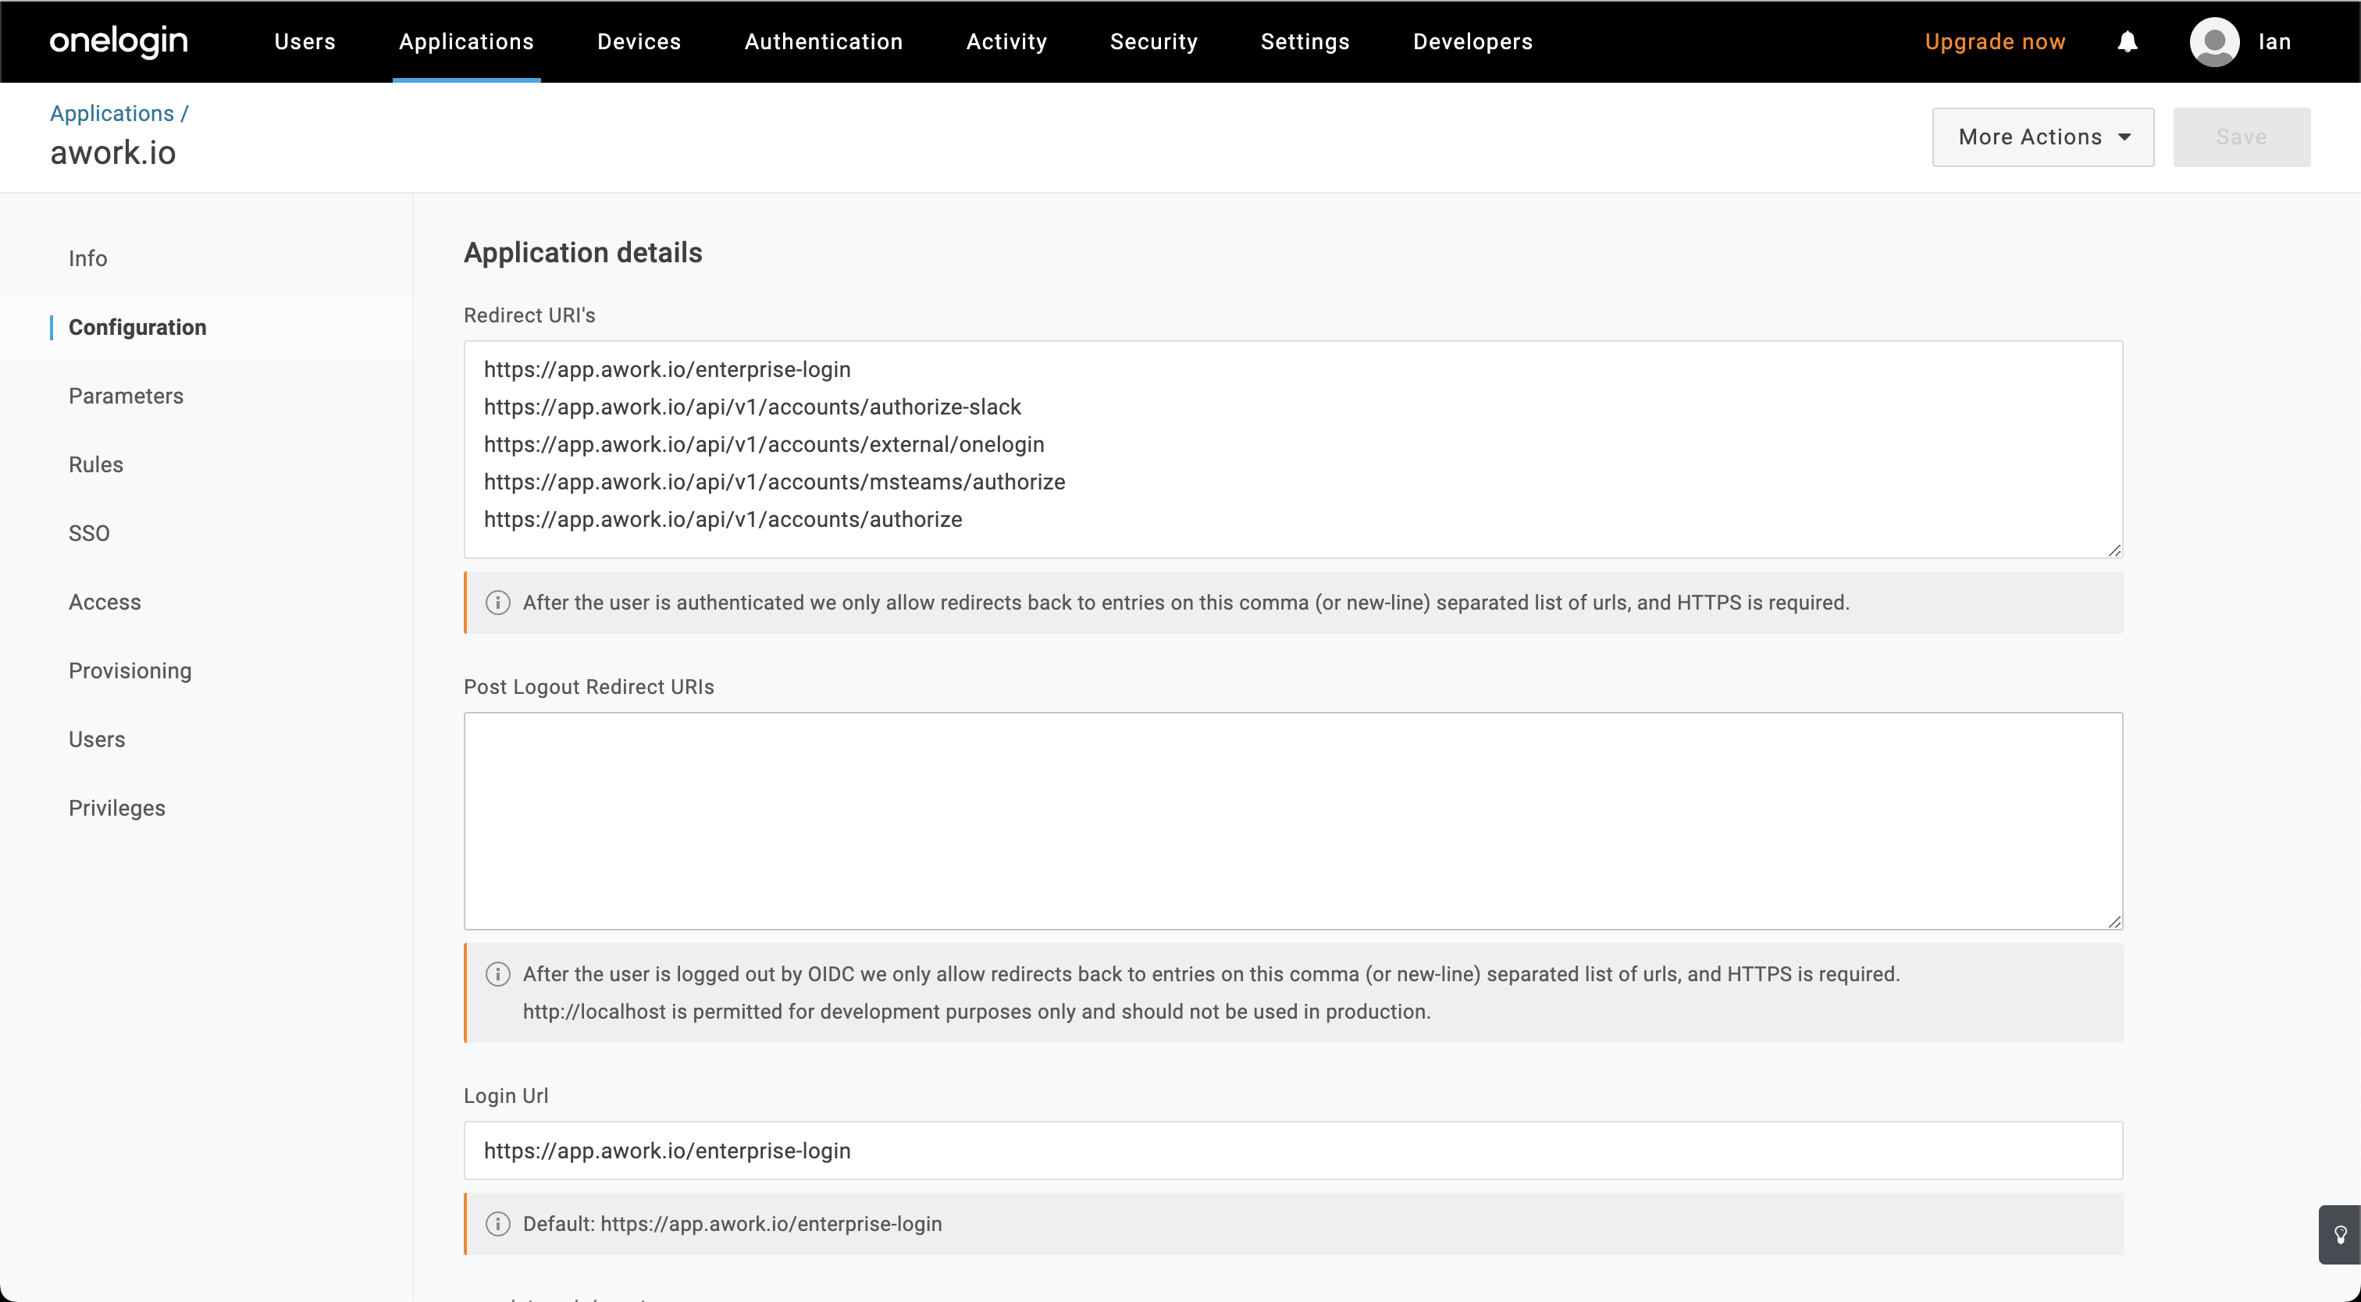Image resolution: width=2361 pixels, height=1302 pixels.
Task: Click the enterprise-login redirect URI line
Action: coord(668,369)
